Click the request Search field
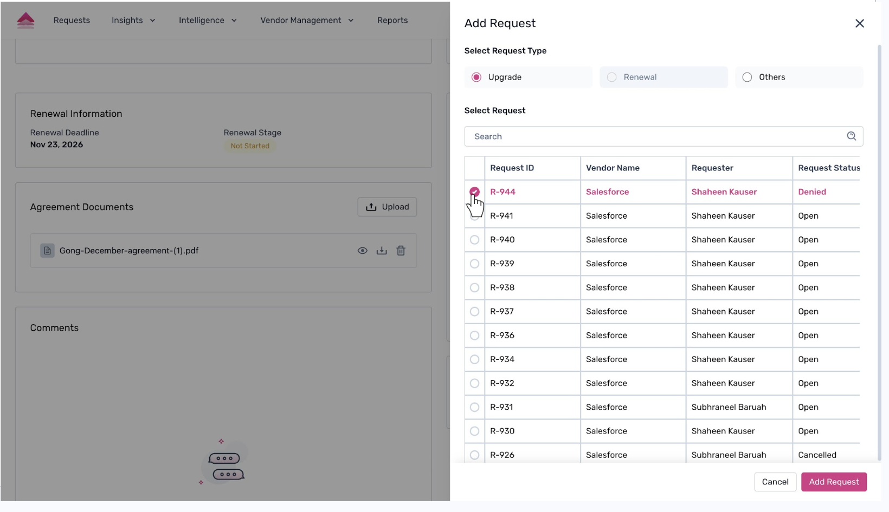This screenshot has height=512, width=889. tap(653, 136)
